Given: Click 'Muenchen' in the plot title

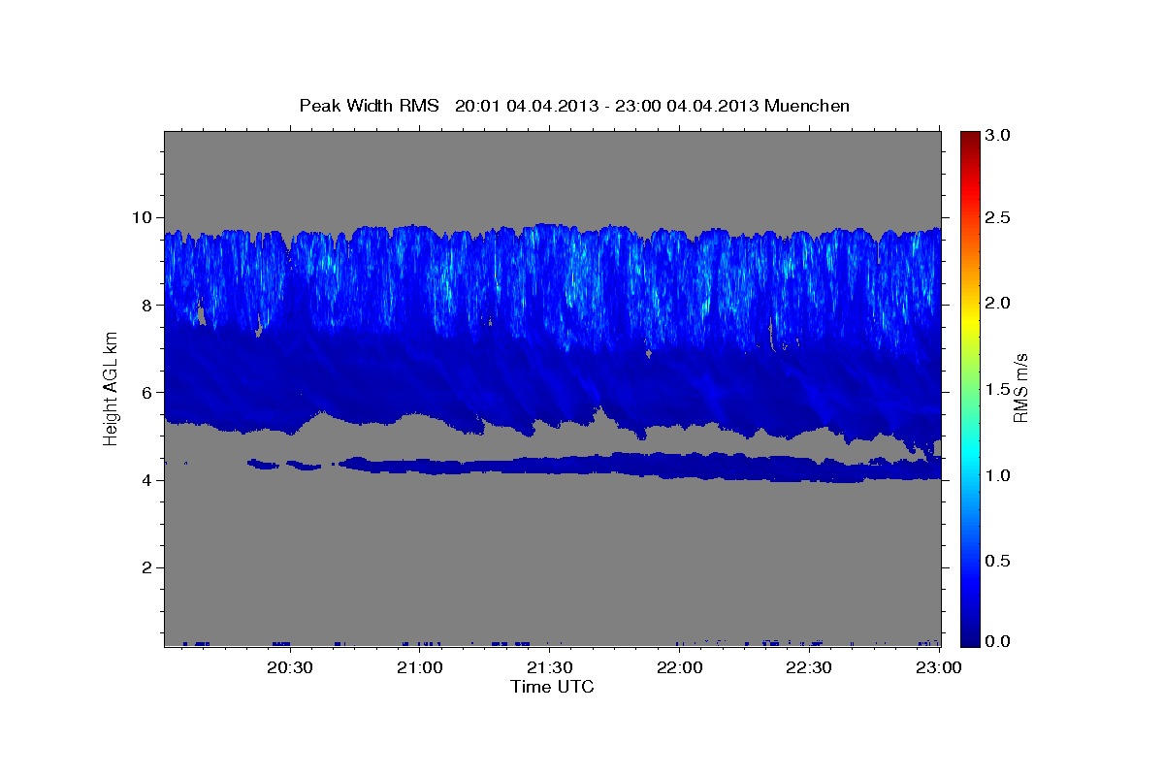Looking at the screenshot, I should tap(807, 106).
